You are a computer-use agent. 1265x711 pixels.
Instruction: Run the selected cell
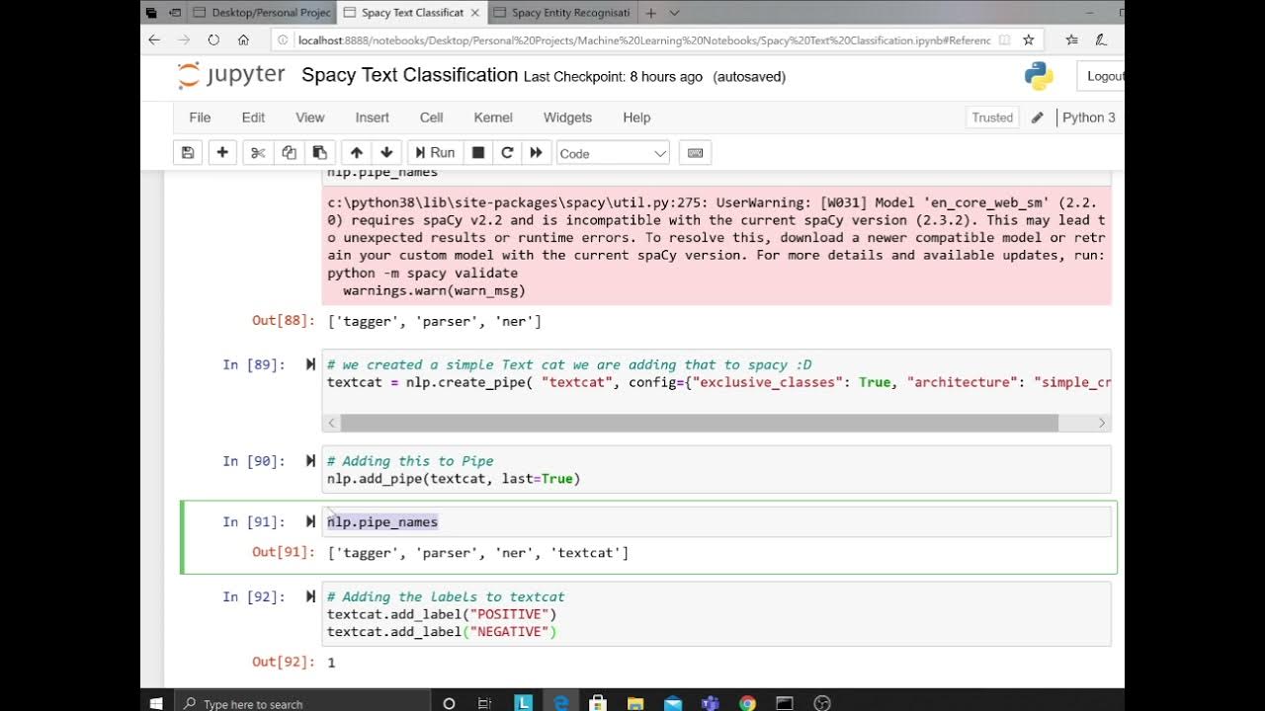434,153
